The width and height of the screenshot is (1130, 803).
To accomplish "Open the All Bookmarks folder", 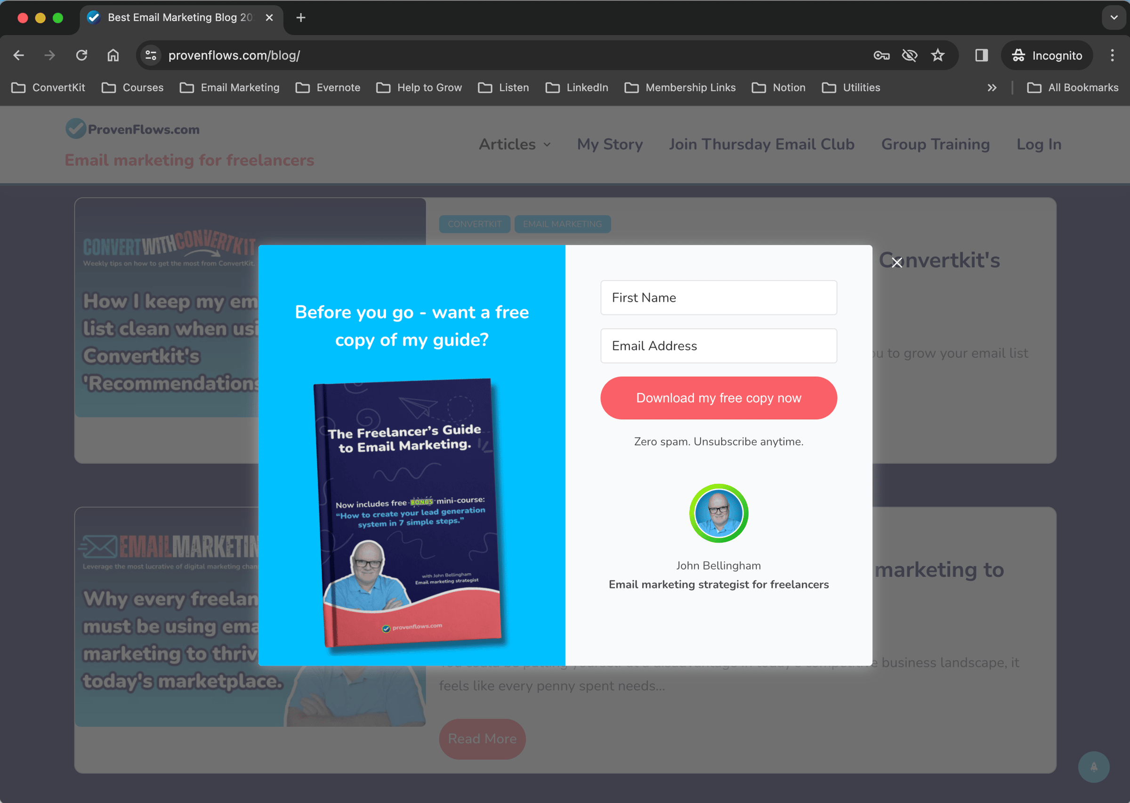I will click(1073, 88).
